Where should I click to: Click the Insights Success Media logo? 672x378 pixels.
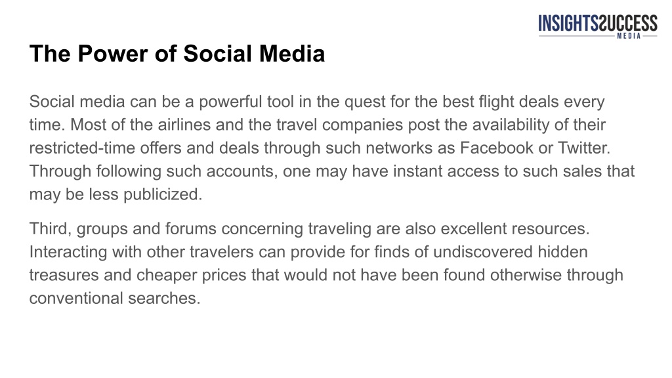597,26
